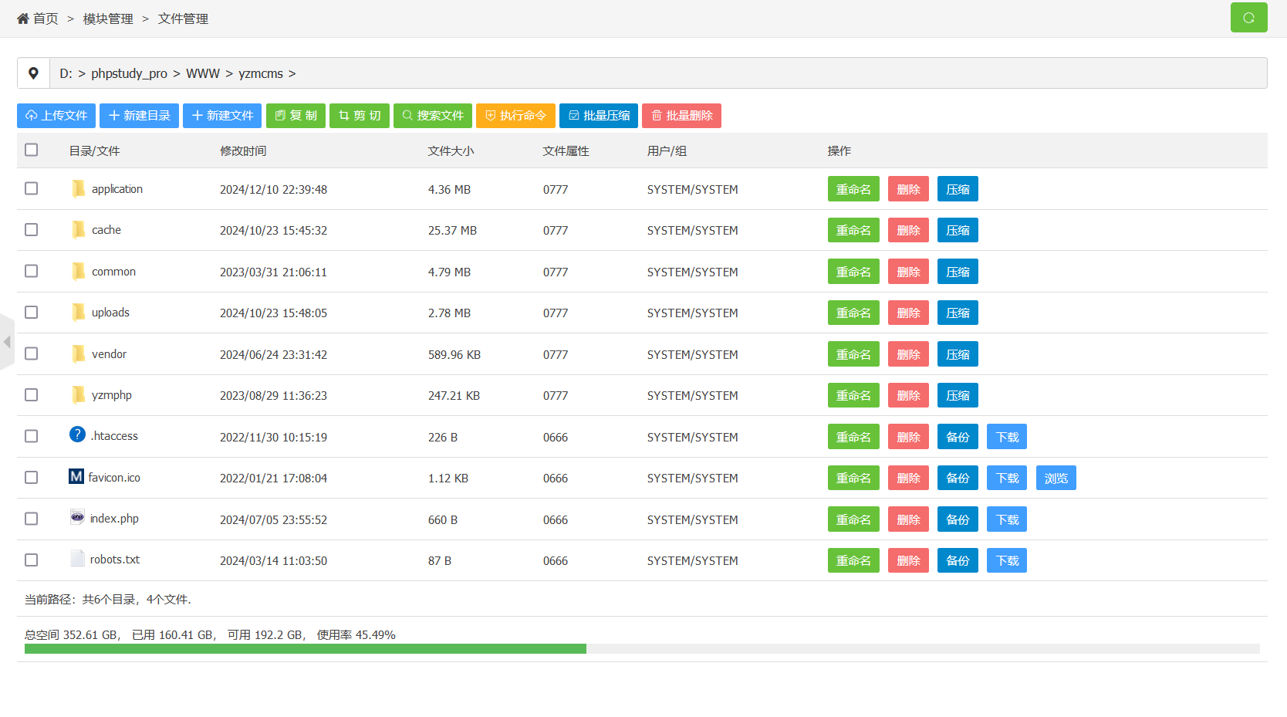Screen dimensions: 1287x717
Task: Click the favicon.ico file icon
Action: point(76,477)
